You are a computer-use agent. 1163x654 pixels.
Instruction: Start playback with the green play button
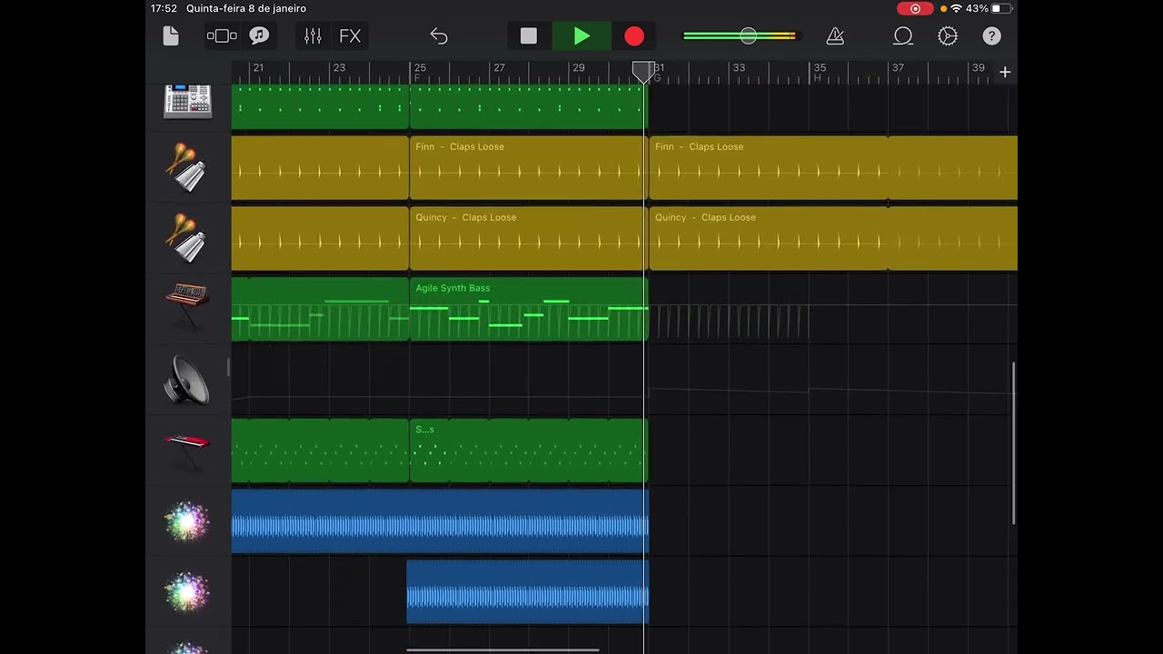(x=581, y=36)
